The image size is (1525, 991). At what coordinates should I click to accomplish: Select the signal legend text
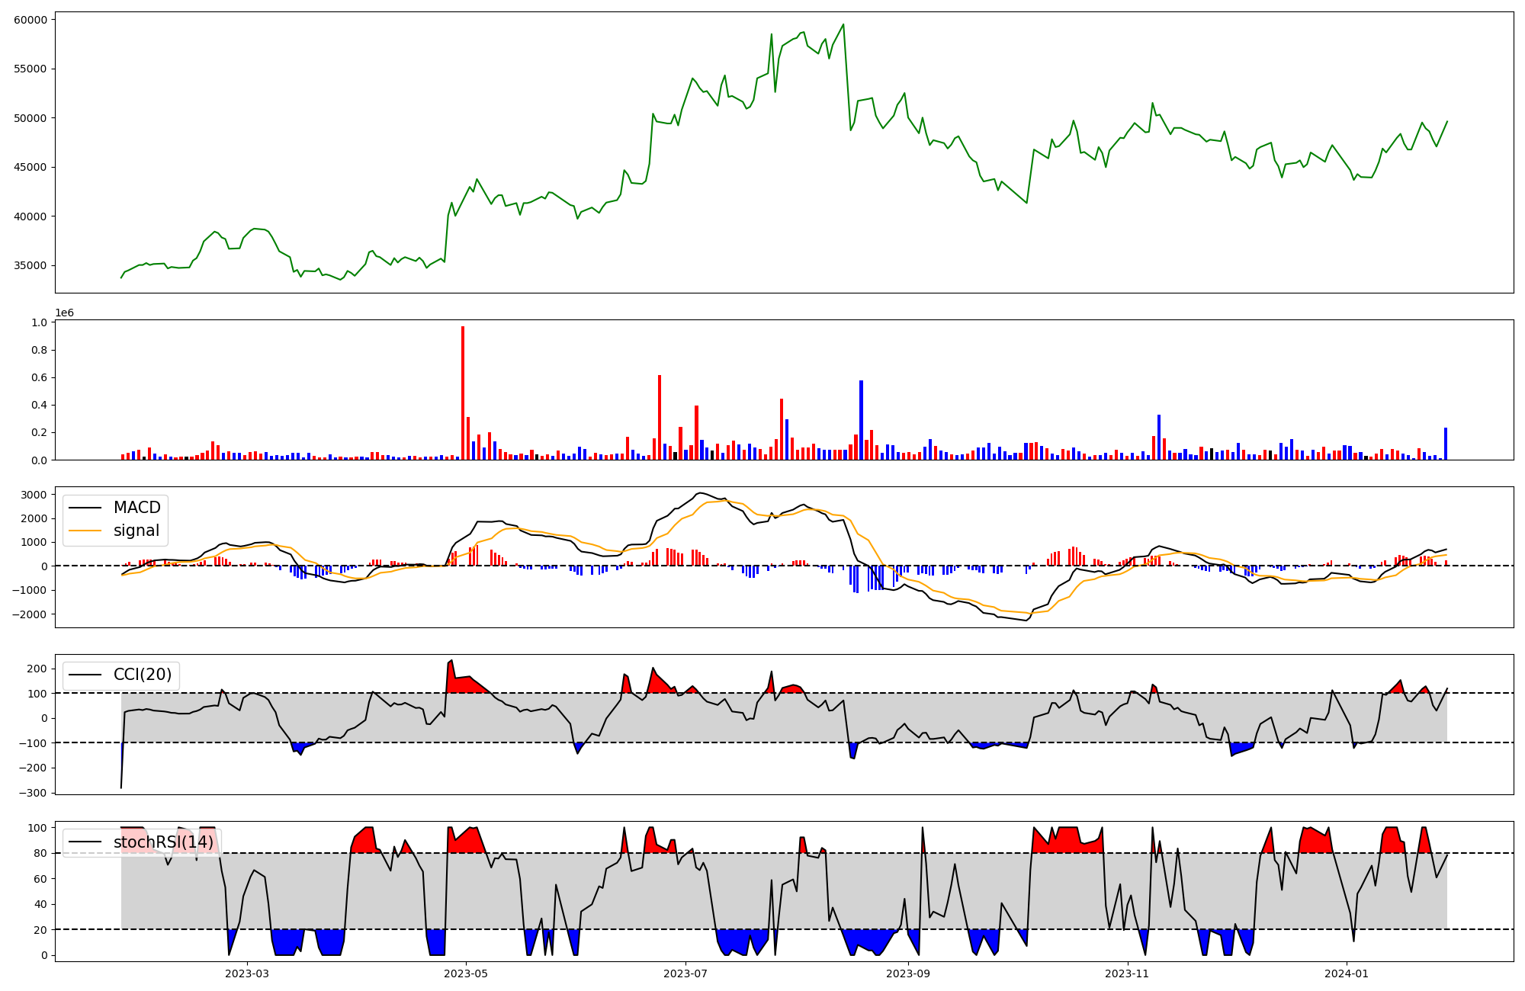[x=136, y=531]
